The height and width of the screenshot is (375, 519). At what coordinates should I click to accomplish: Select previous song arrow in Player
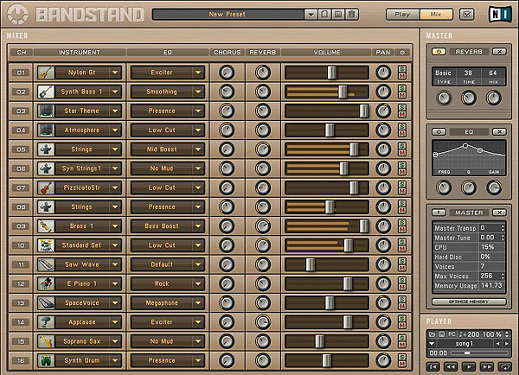[498, 344]
